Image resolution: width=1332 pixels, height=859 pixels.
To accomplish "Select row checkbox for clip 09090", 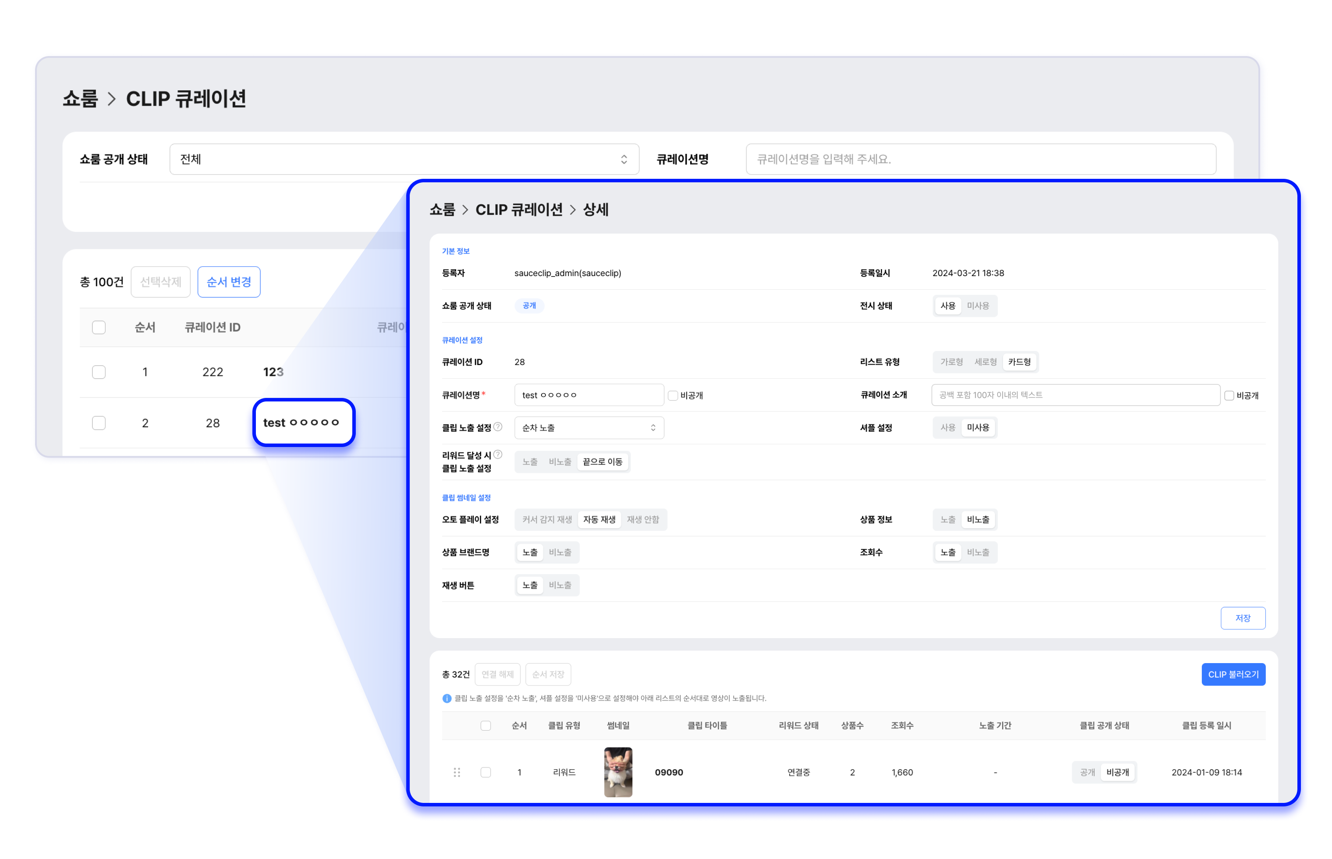I will point(485,772).
